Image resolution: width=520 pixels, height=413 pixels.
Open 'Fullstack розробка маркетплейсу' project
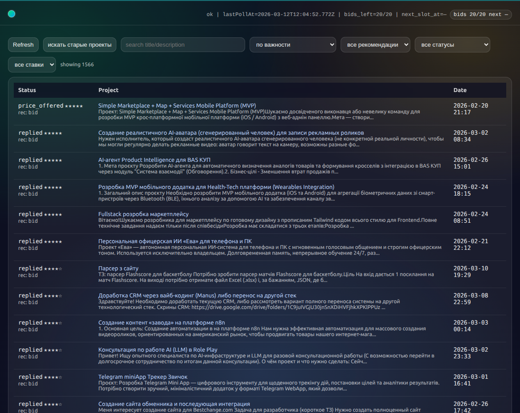(x=143, y=214)
